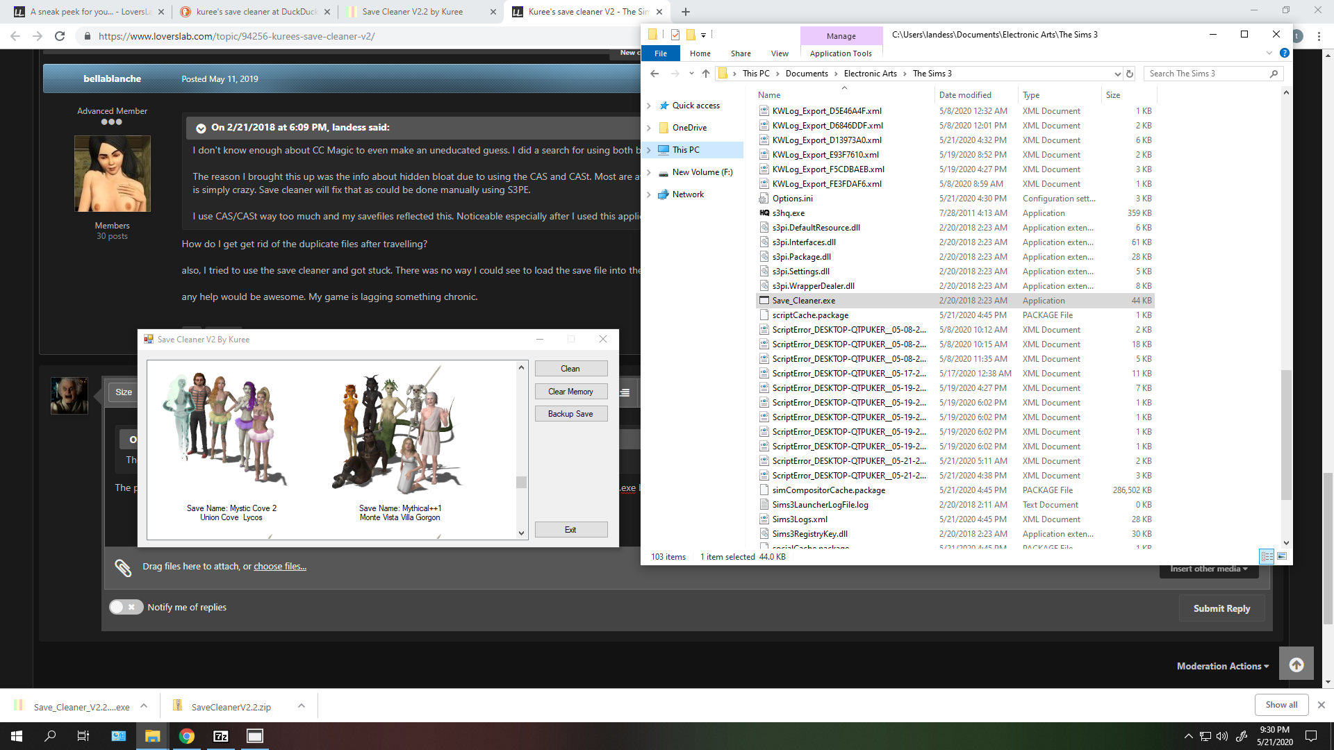Click the browser Back arrow
Image resolution: width=1334 pixels, height=750 pixels.
[15, 36]
